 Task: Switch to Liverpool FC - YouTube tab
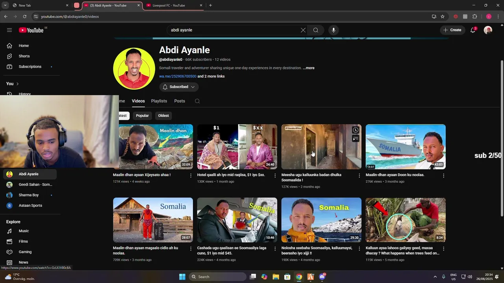click(173, 6)
